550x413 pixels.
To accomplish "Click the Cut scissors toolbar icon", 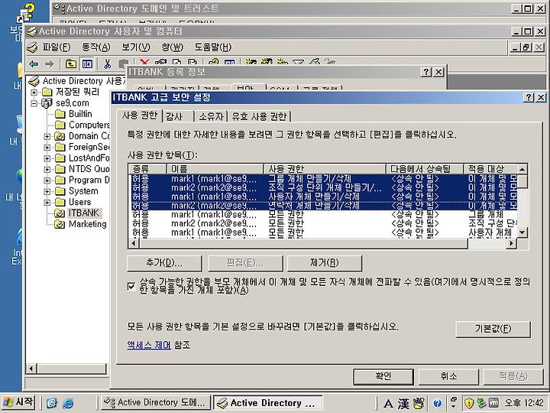I will [x=108, y=64].
